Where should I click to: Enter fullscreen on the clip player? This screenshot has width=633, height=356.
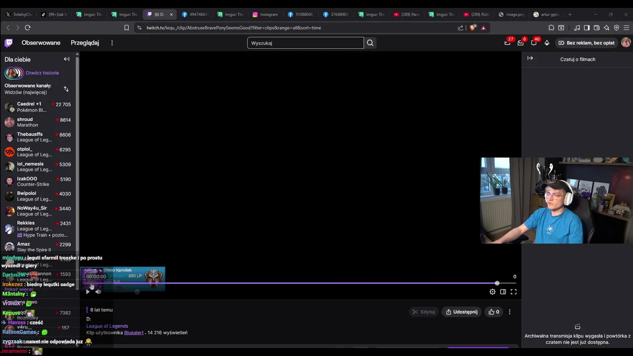pyautogui.click(x=513, y=292)
